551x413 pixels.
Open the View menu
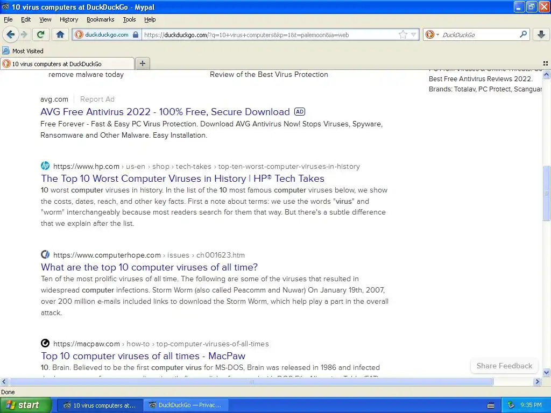pyautogui.click(x=45, y=19)
